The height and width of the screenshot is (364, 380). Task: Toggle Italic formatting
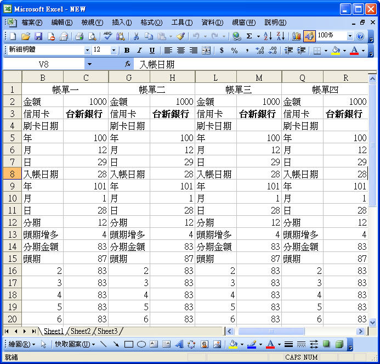139,51
